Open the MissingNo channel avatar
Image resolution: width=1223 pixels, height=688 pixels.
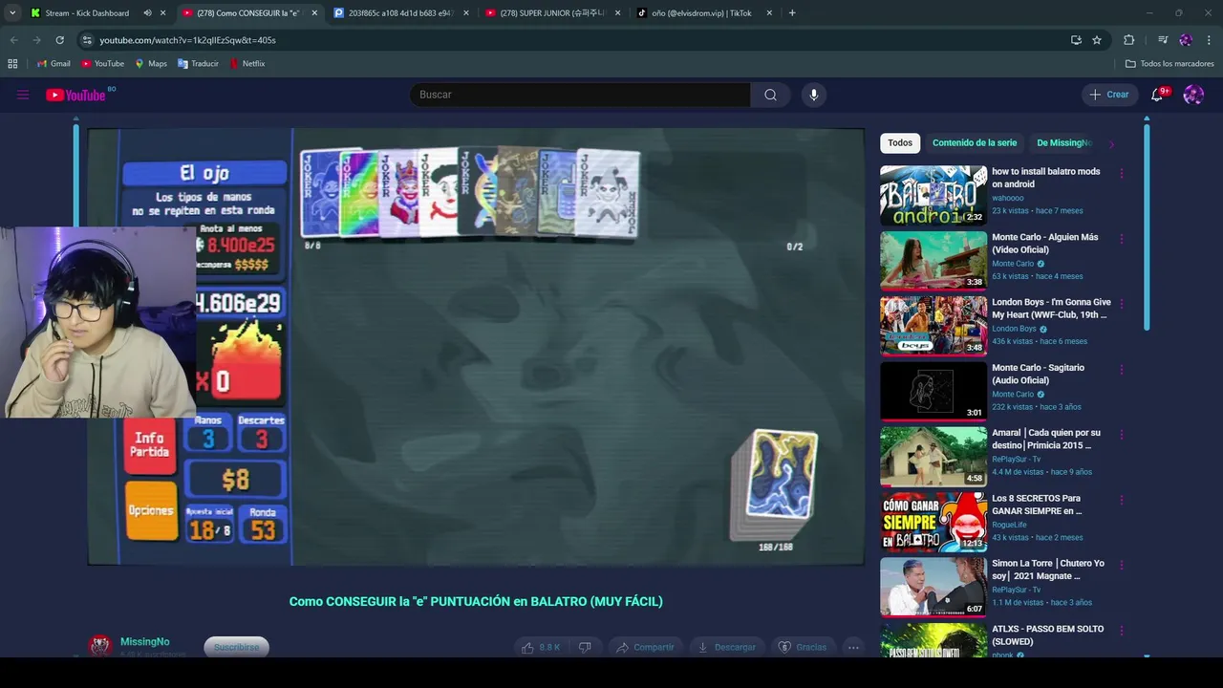pyautogui.click(x=100, y=646)
